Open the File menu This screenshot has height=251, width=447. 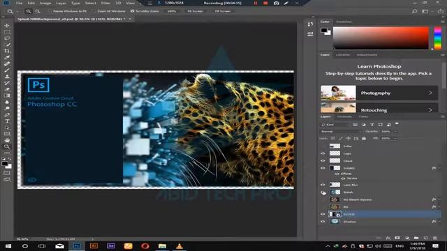point(19,3)
